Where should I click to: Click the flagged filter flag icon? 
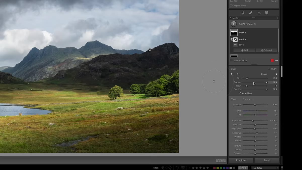coord(163,168)
